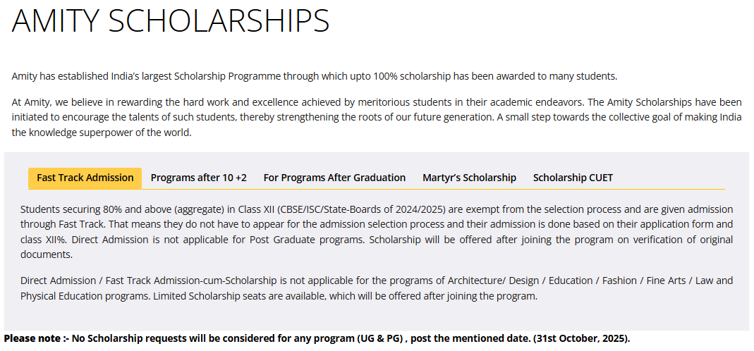Image resolution: width=754 pixels, height=351 pixels.
Task: Open the For Programs After Graduation tab
Action: click(x=334, y=178)
